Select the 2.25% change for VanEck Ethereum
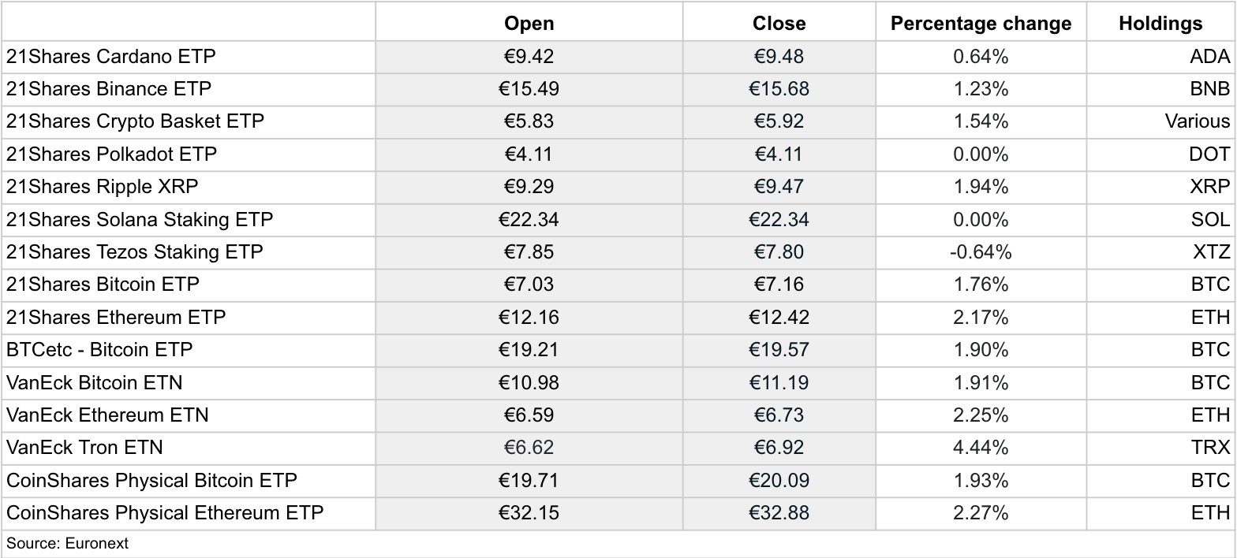 981,415
